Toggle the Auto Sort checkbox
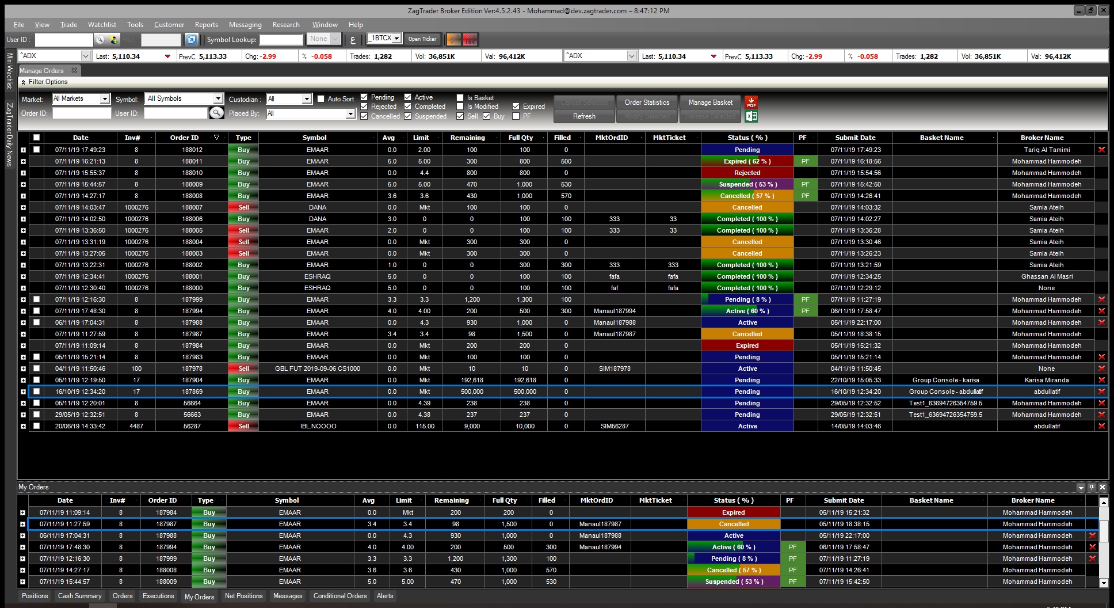The width and height of the screenshot is (1114, 608). click(321, 99)
